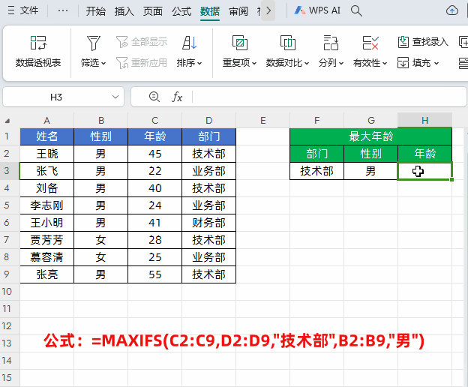Click the fx insert function icon
The width and height of the screenshot is (468, 387).
coord(177,97)
